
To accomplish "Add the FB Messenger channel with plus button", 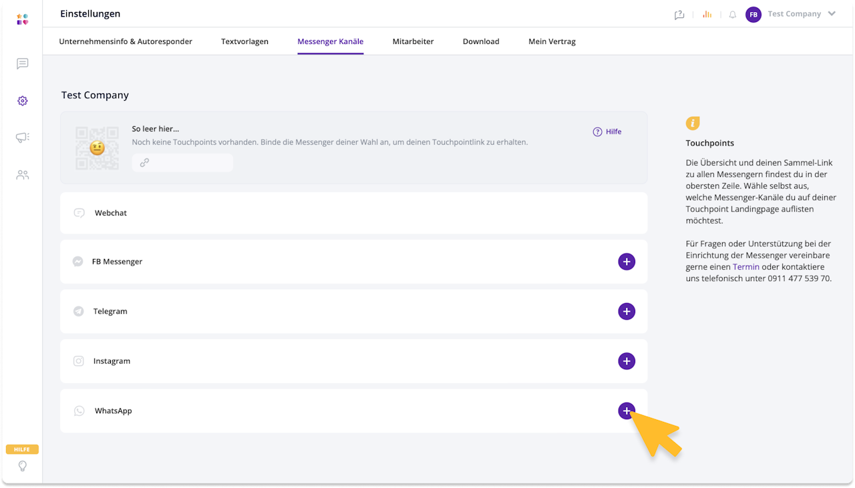I will pyautogui.click(x=627, y=262).
